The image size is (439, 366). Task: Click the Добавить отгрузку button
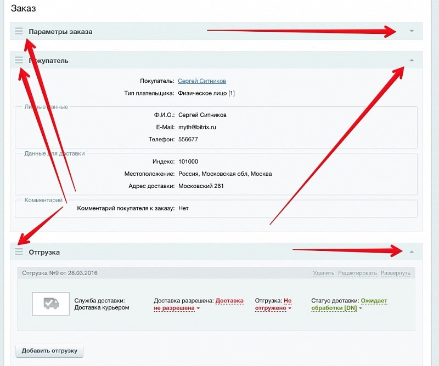49,351
